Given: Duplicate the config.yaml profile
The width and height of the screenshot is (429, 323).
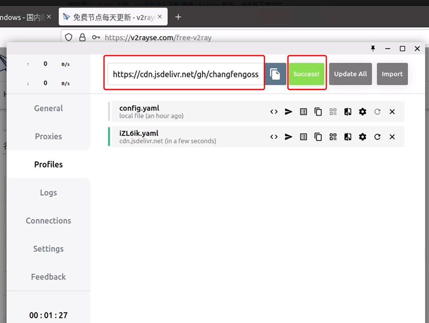Looking at the screenshot, I should click(x=318, y=112).
